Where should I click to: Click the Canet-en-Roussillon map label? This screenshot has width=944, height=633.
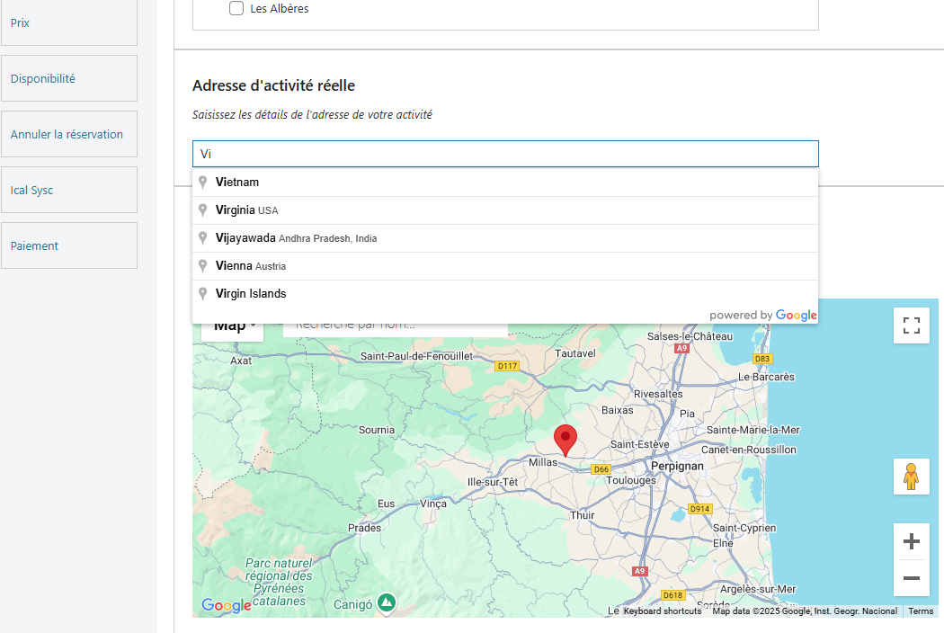tap(749, 450)
